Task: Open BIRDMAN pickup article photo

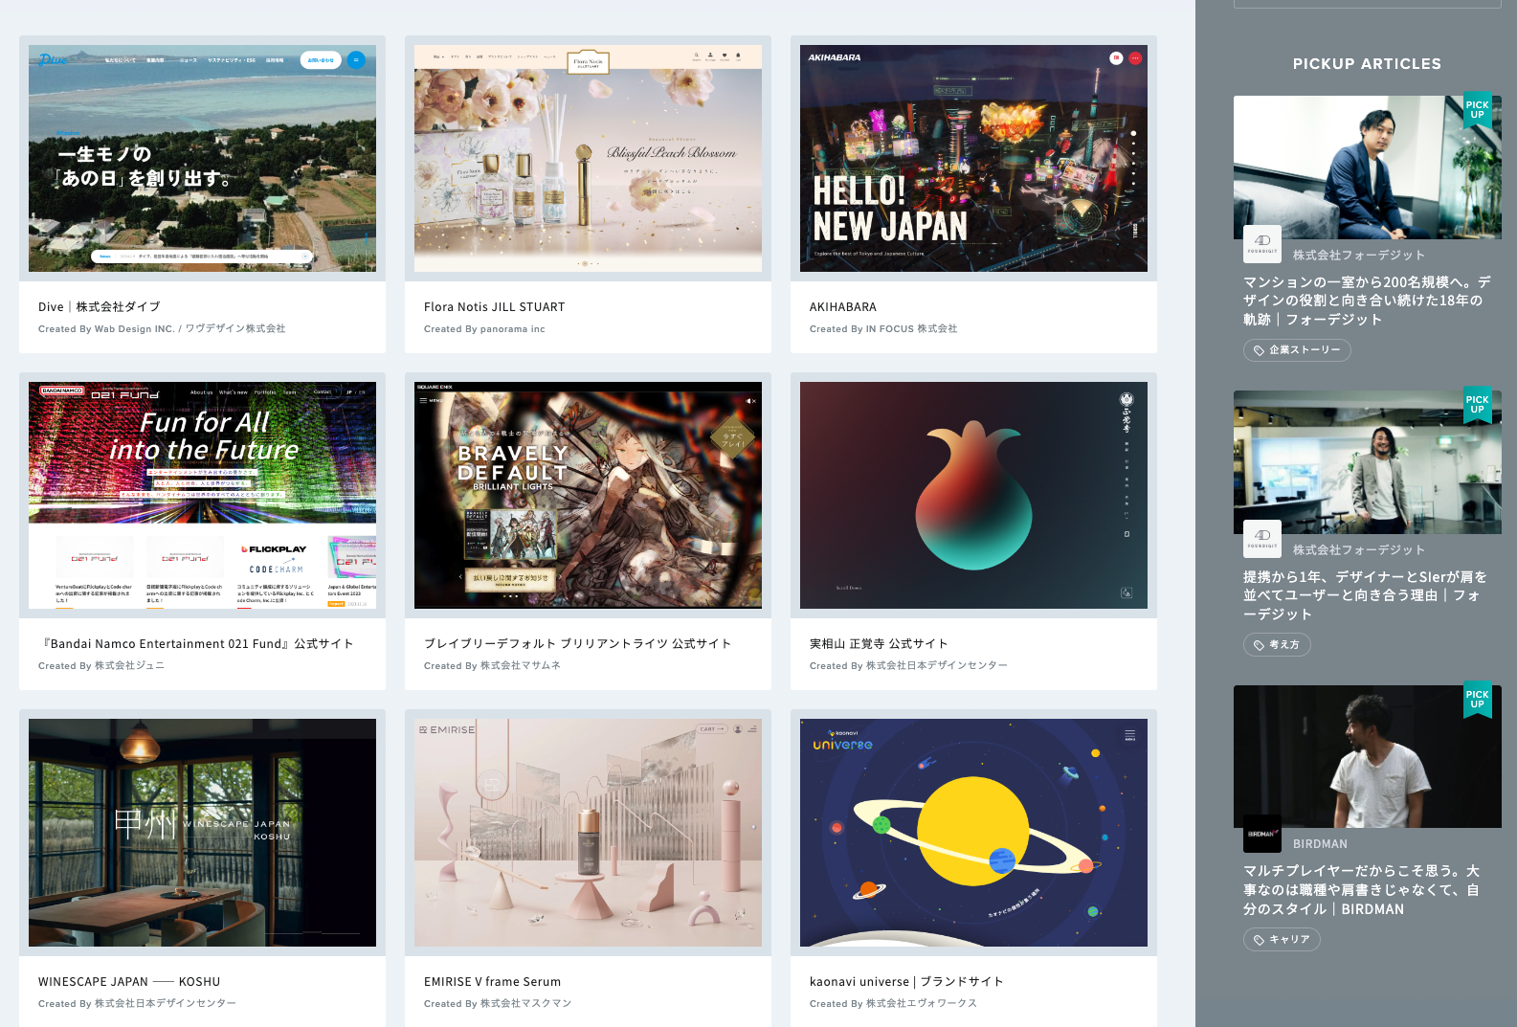Action: click(x=1367, y=756)
